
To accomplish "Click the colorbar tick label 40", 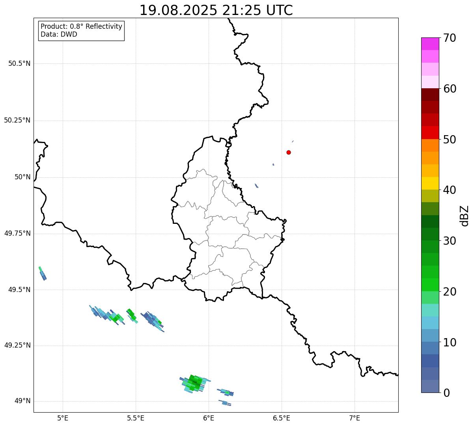I will 450,190.
